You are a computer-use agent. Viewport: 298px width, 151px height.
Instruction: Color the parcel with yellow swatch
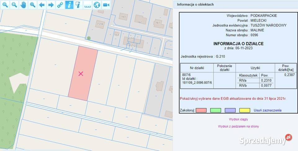tap(245, 110)
